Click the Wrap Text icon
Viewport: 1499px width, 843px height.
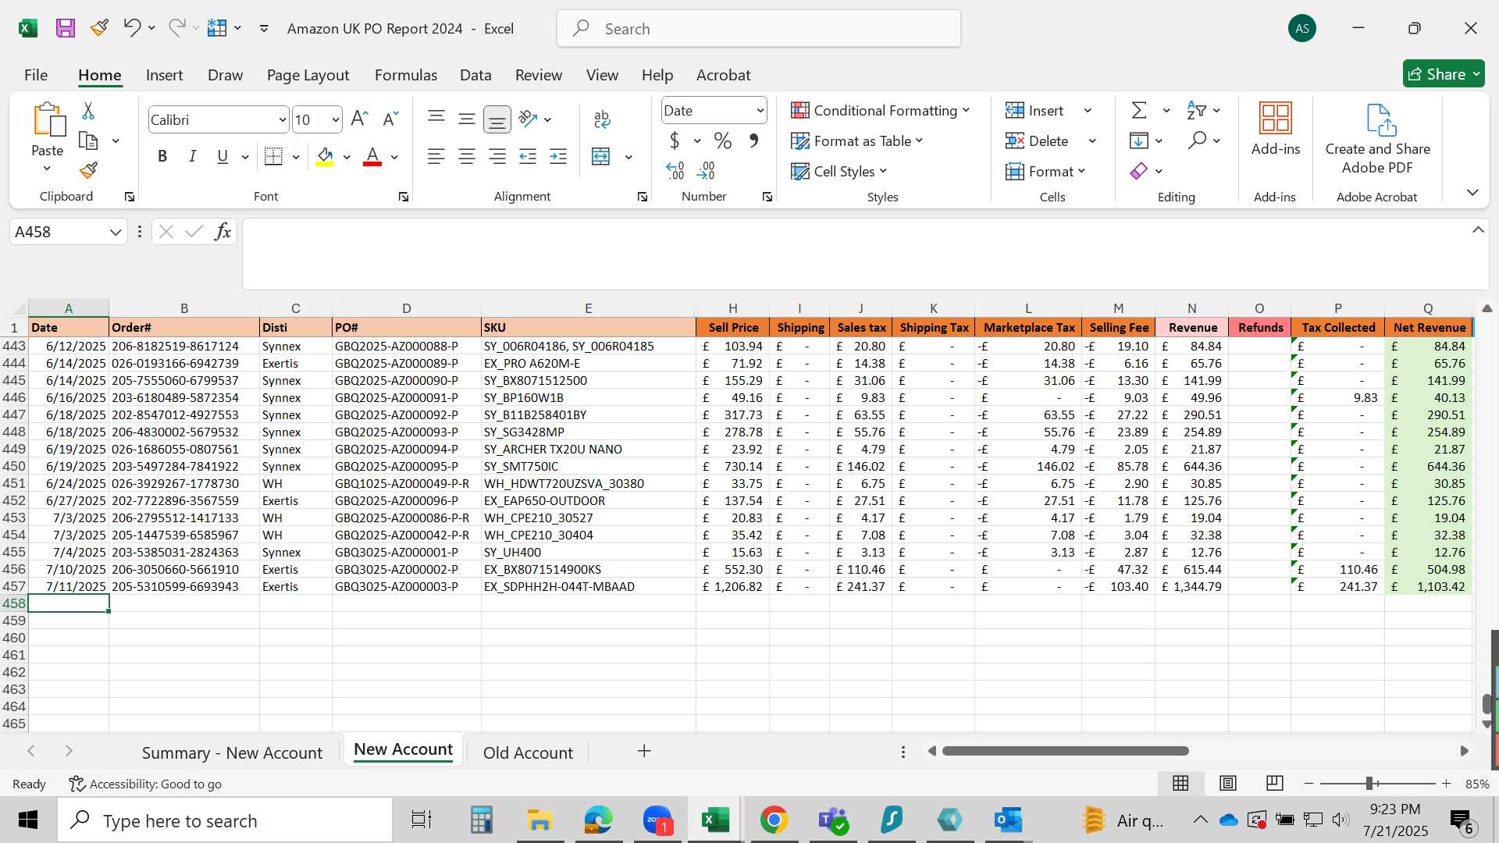coord(602,119)
